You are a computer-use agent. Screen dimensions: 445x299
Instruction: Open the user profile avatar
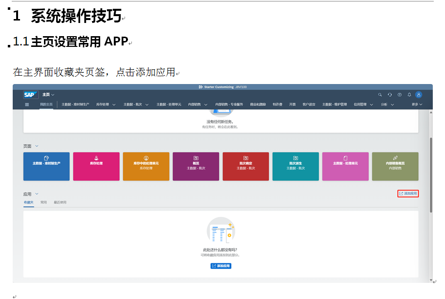[x=419, y=95]
